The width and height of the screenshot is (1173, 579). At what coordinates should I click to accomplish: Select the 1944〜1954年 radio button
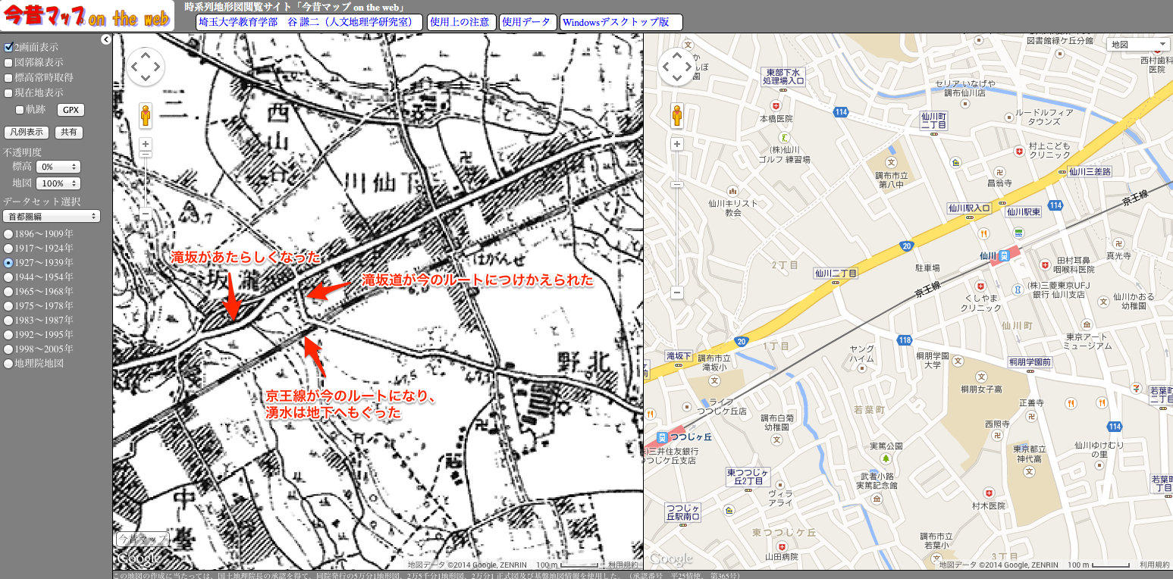pyautogui.click(x=8, y=277)
